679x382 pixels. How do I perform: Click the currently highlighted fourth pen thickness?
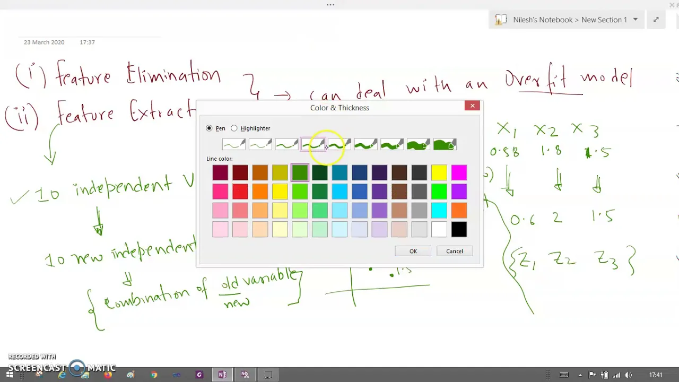[313, 144]
